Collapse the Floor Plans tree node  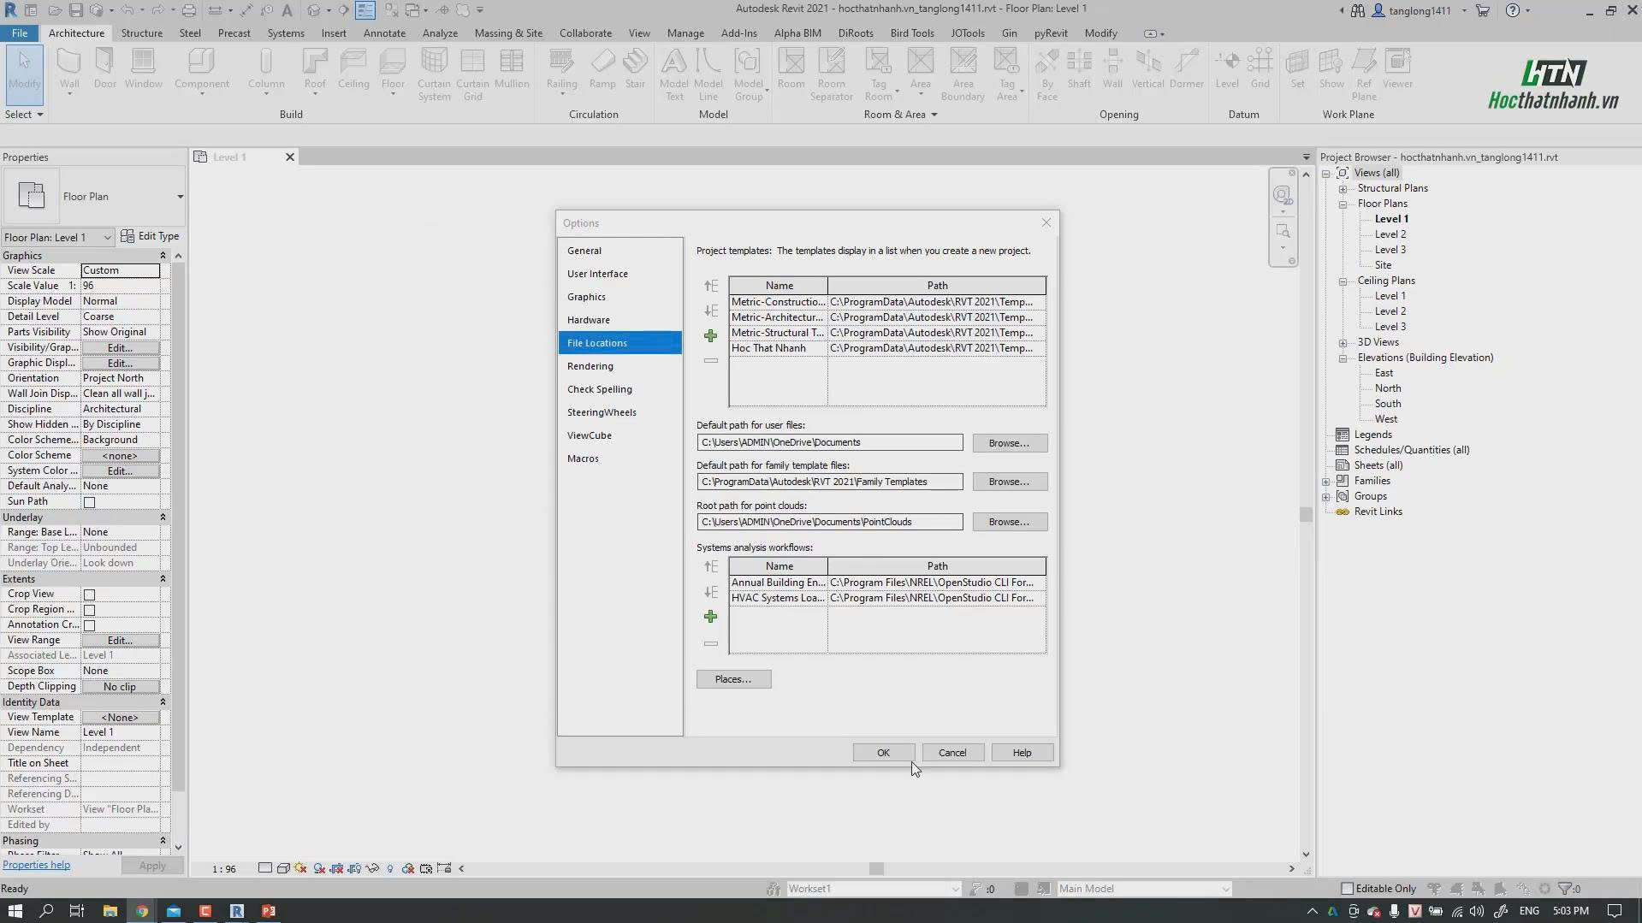1343,204
